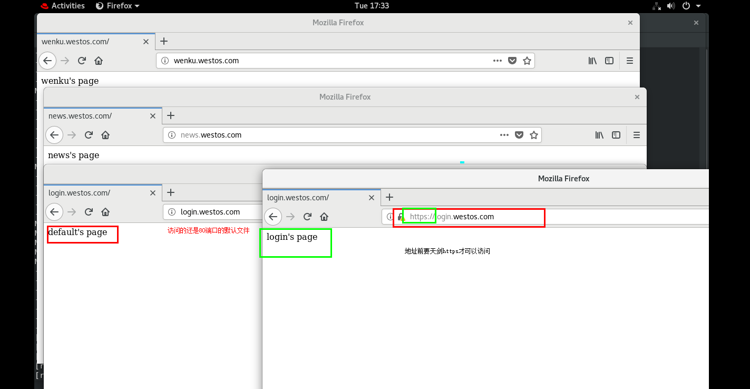Click back arrow in default's page window
This screenshot has width=750, height=389.
pyautogui.click(x=54, y=212)
